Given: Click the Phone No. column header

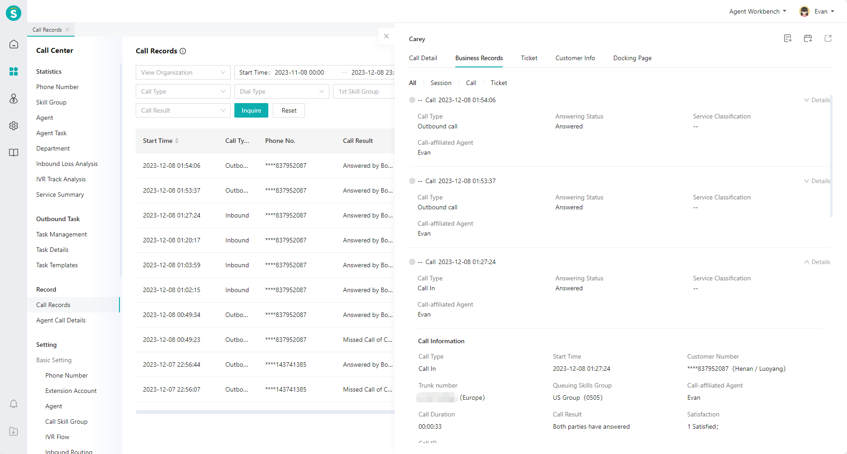Looking at the screenshot, I should point(280,141).
